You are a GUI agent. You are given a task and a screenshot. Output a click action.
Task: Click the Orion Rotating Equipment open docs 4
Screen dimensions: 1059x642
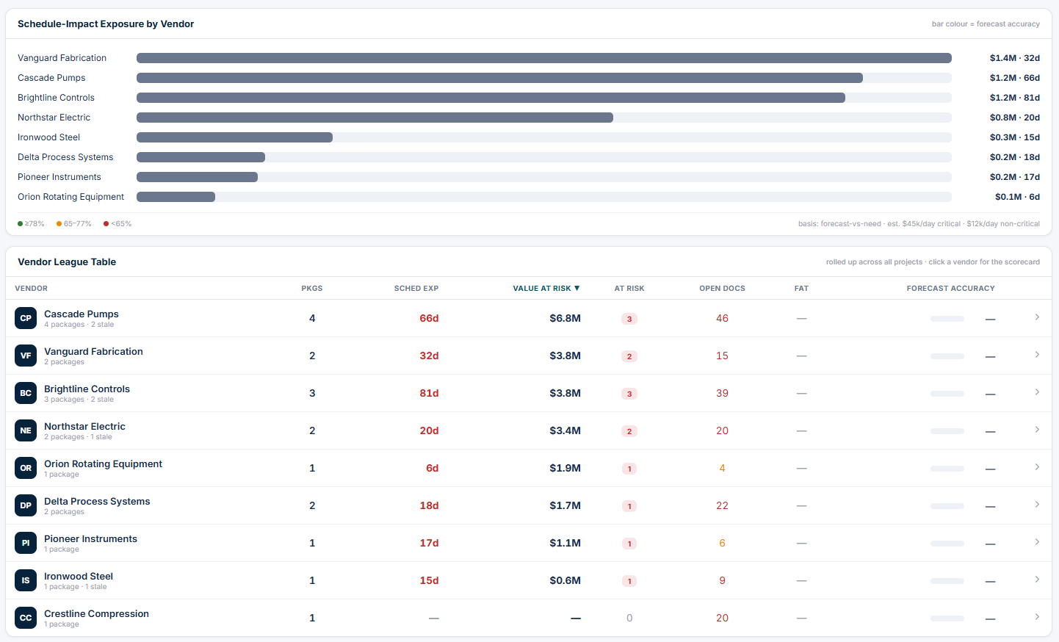[722, 468]
